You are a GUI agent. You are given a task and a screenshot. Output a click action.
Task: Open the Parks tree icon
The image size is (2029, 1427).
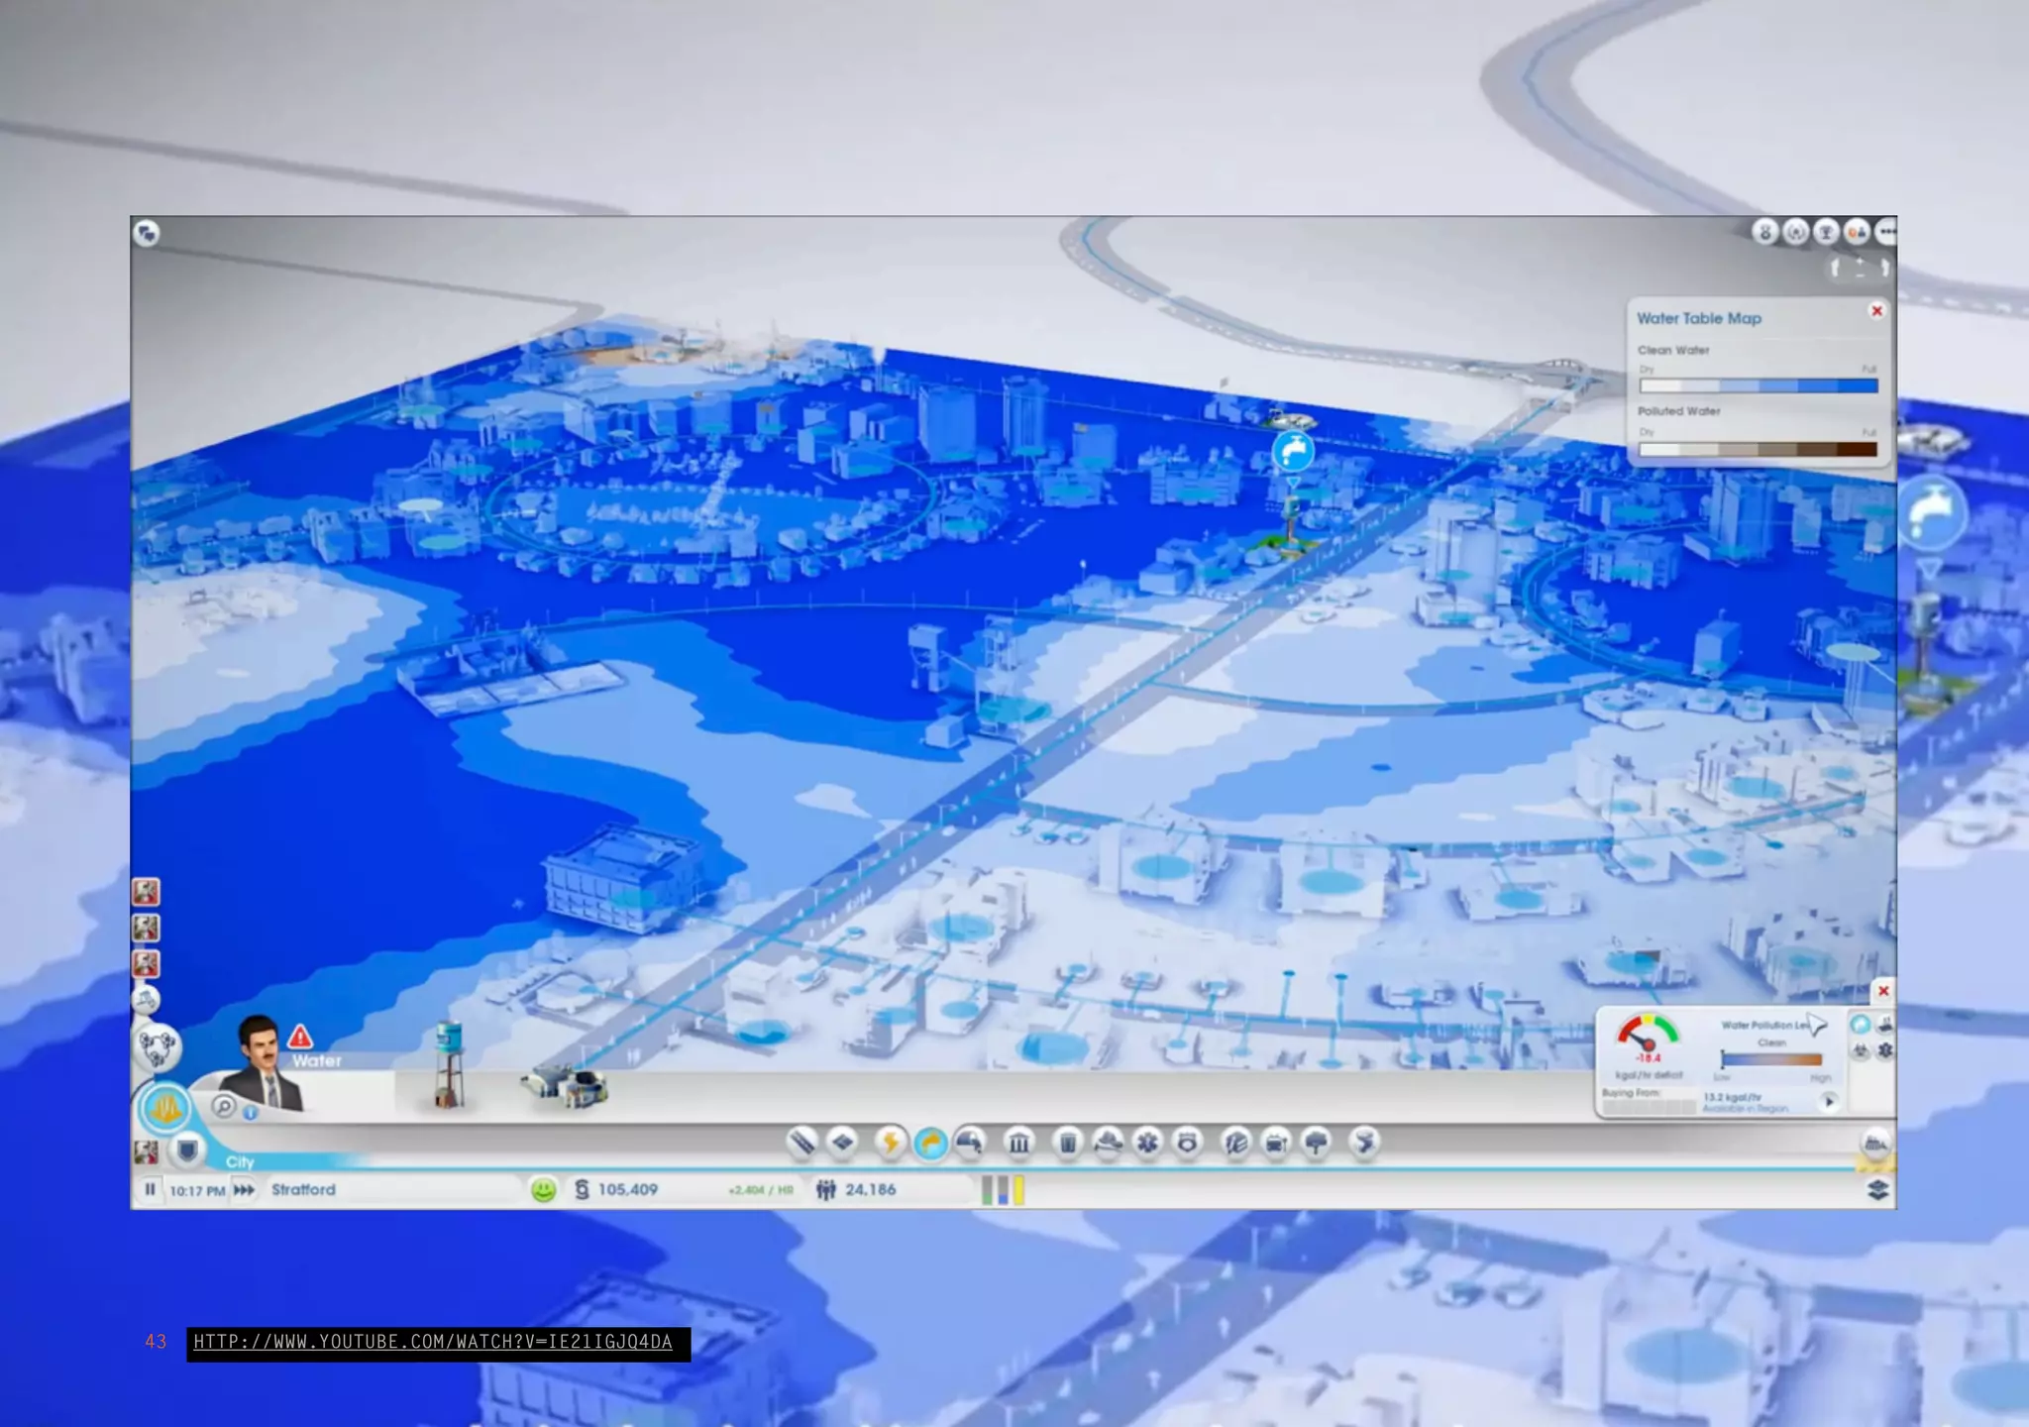pyautogui.click(x=1316, y=1144)
